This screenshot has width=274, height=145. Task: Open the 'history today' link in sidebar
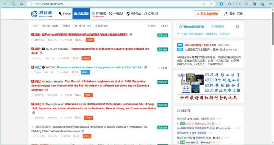225,34
